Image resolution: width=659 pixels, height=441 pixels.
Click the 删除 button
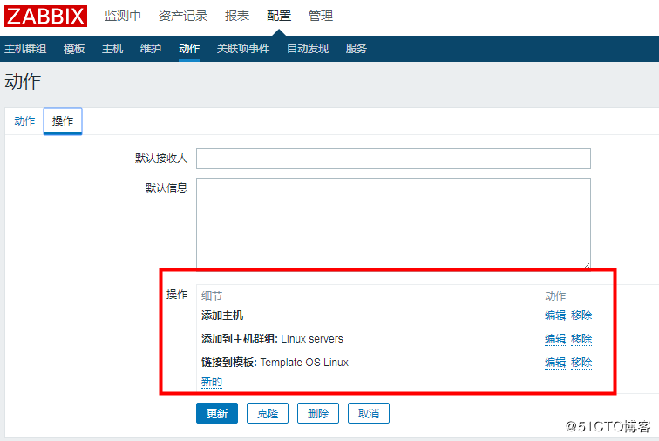coord(317,413)
